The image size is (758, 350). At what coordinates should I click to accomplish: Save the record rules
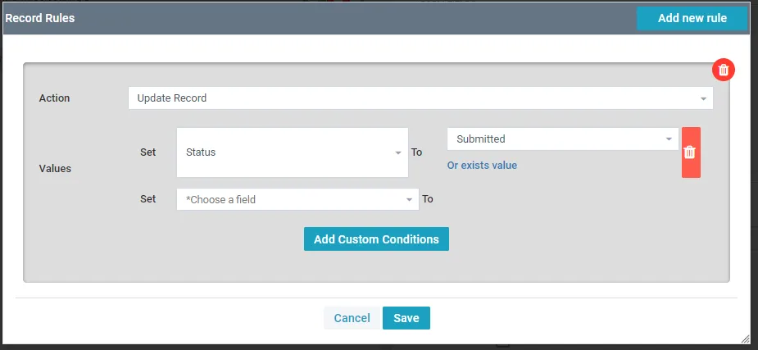point(406,318)
